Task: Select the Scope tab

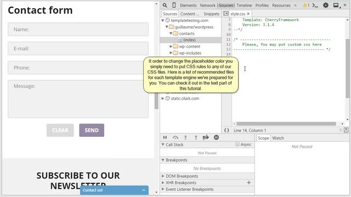Action: click(263, 138)
